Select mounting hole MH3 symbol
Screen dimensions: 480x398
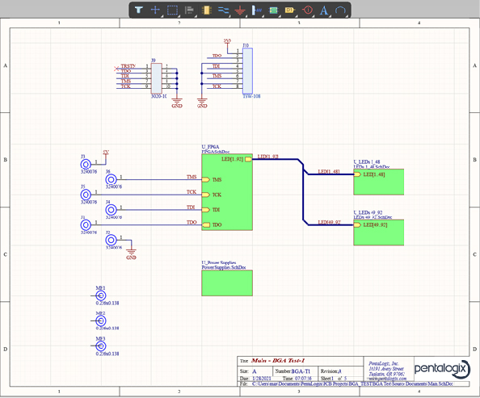[x=101, y=346]
